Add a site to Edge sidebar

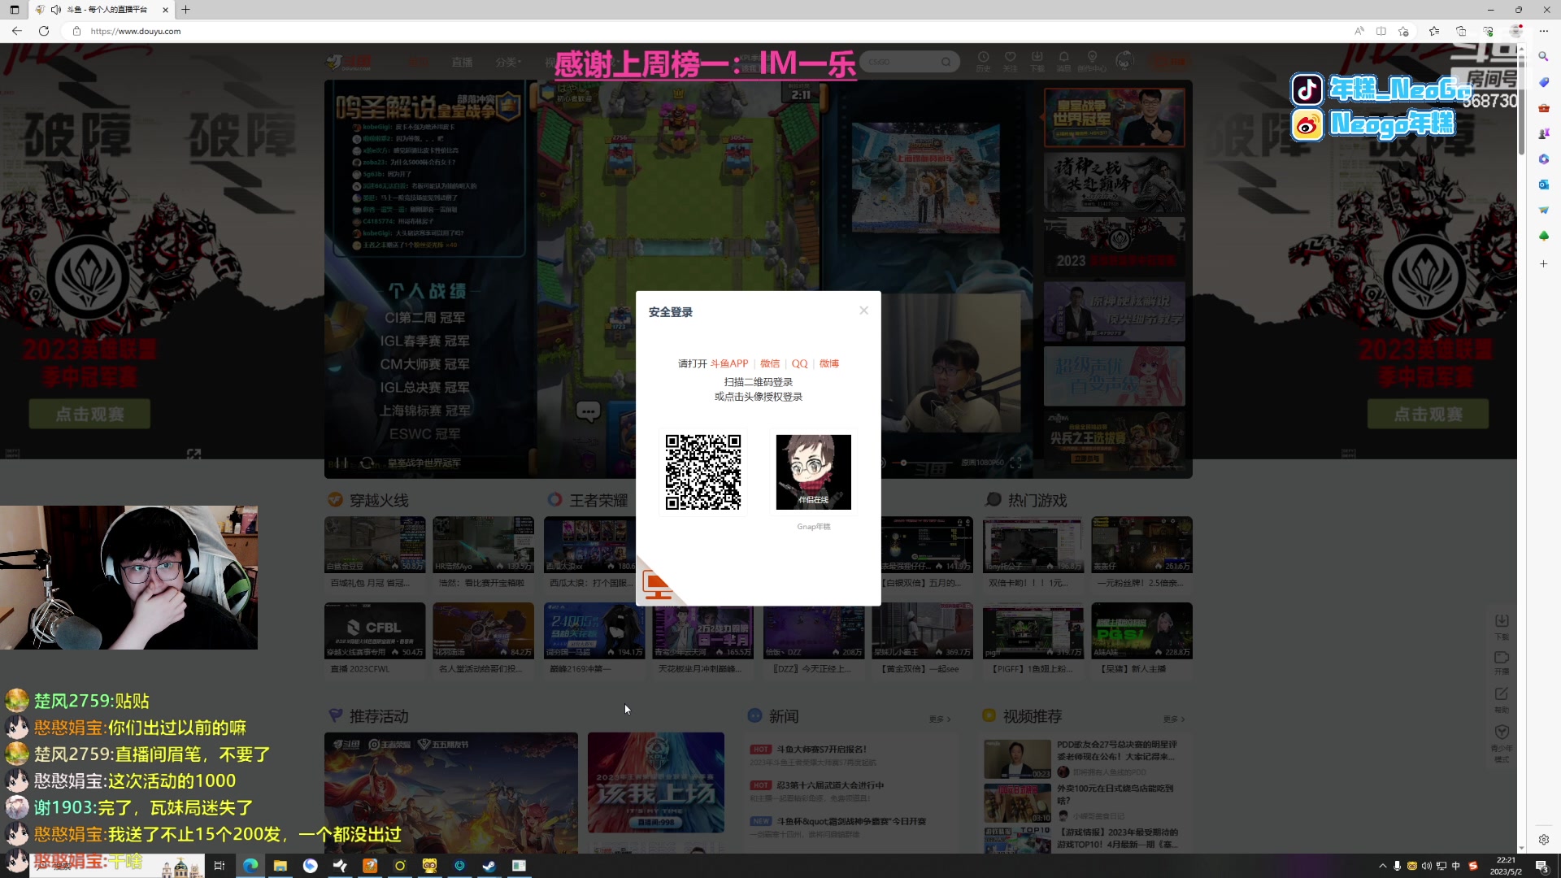tap(1543, 263)
